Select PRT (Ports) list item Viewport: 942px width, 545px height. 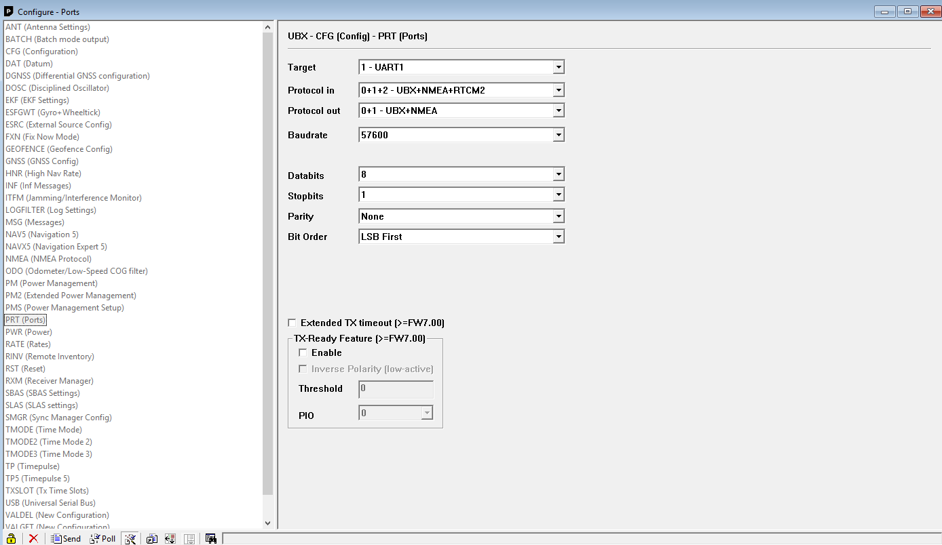tap(26, 320)
